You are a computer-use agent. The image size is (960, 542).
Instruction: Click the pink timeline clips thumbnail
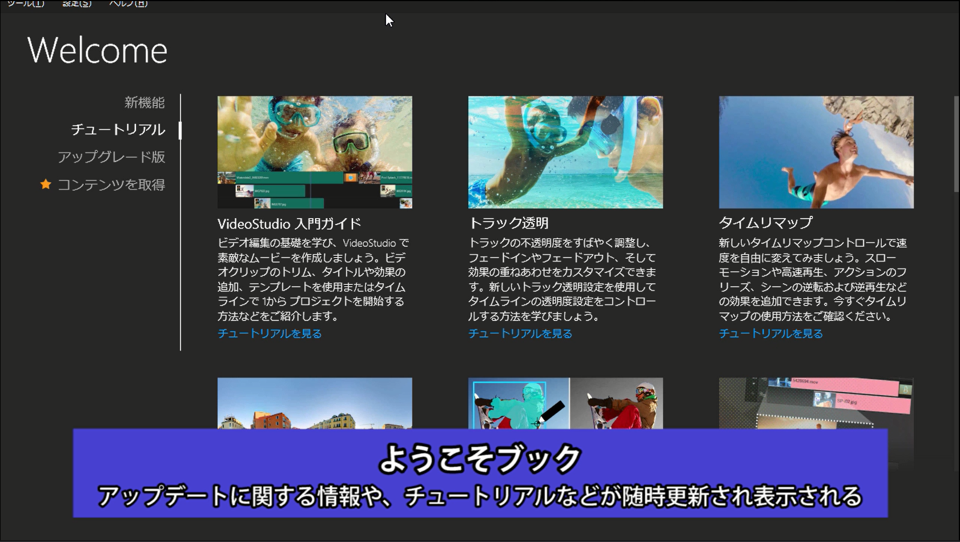[816, 403]
